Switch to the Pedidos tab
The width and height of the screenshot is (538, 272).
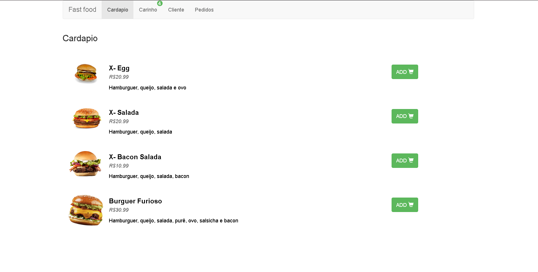[204, 10]
